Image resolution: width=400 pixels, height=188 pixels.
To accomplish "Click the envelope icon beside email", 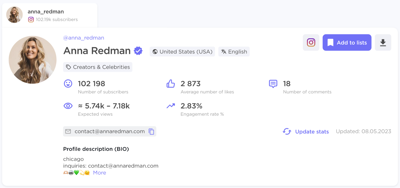I will coord(68,131).
